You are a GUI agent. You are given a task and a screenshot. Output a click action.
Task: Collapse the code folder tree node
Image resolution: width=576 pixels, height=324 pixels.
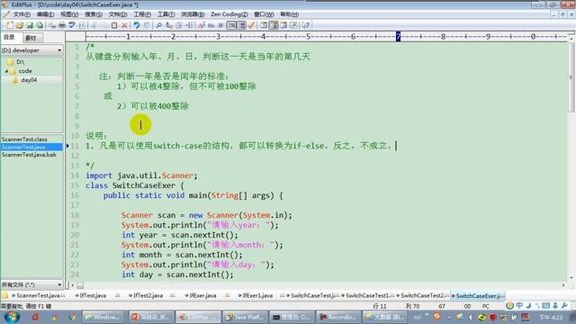(6, 71)
